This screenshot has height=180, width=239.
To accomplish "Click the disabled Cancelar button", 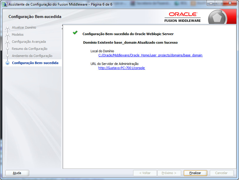I will (x=222, y=173).
